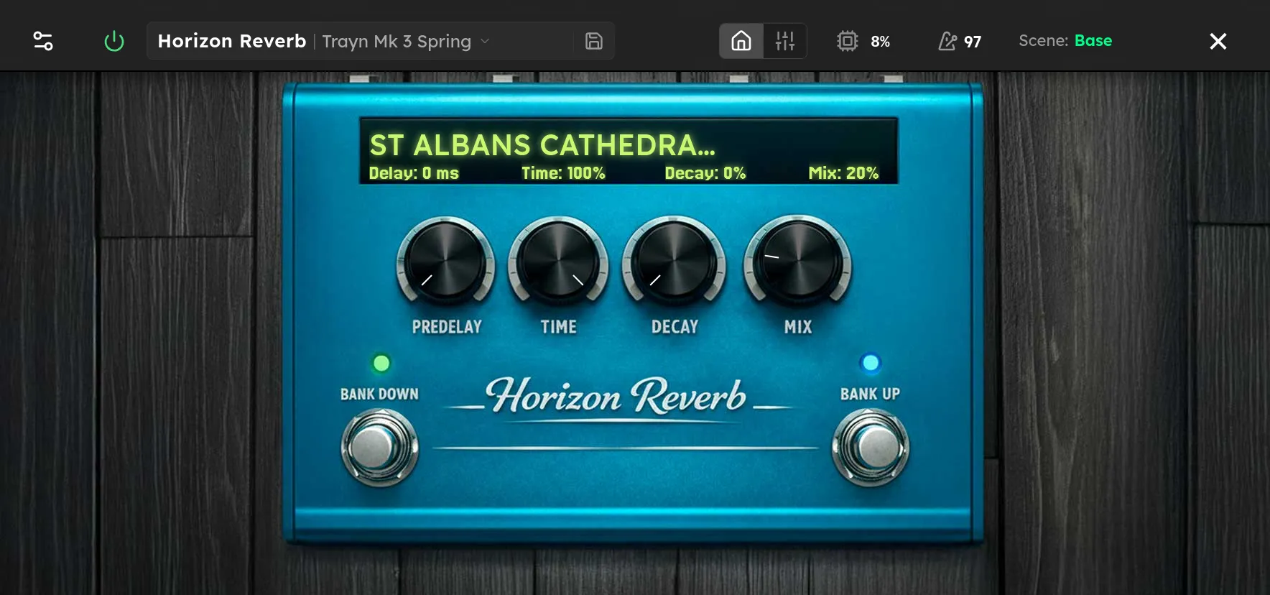Close the Horizon Reverb panel
The height and width of the screenshot is (595, 1270).
[1218, 41]
